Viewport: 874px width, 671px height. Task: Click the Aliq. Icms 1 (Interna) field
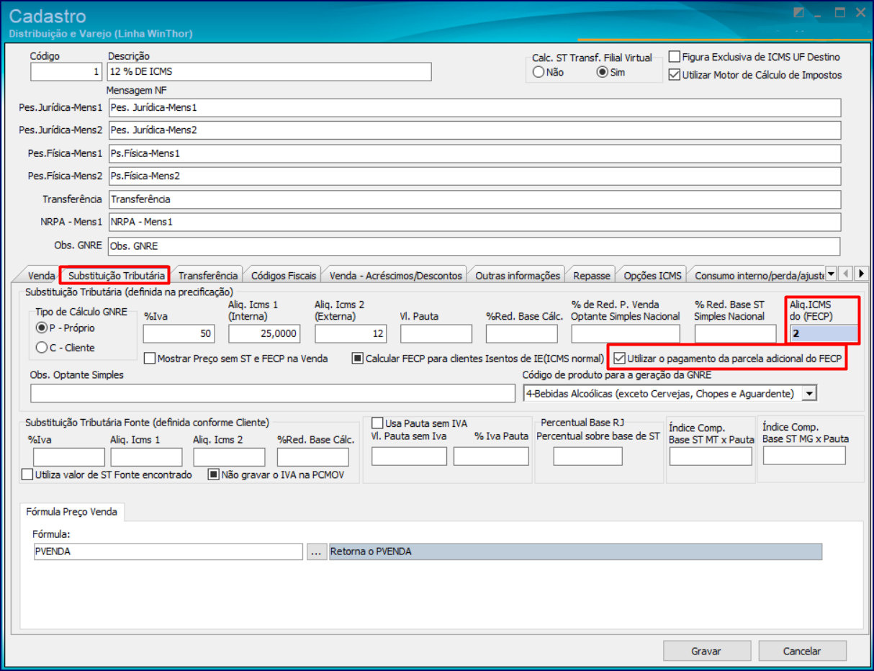pos(264,334)
